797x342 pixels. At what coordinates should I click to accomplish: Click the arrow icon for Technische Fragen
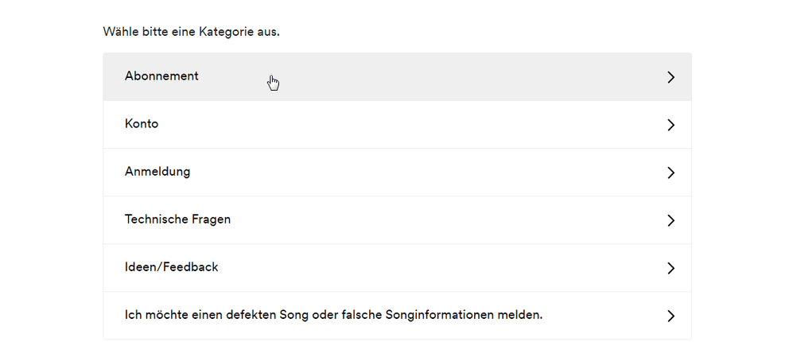pyautogui.click(x=671, y=220)
